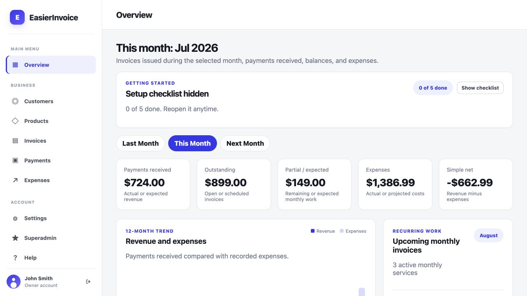The image size is (527, 296).
Task: Open the Superadmin page
Action: pos(51,238)
